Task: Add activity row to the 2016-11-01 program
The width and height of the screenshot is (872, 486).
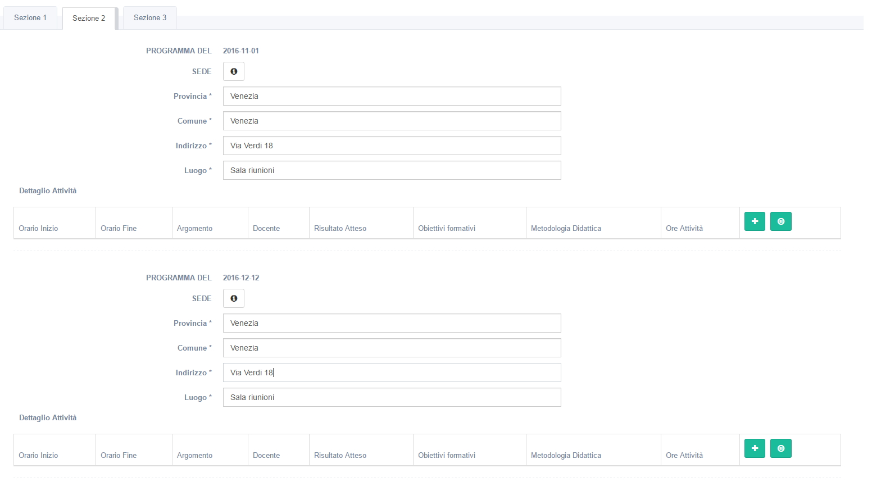Action: tap(755, 221)
